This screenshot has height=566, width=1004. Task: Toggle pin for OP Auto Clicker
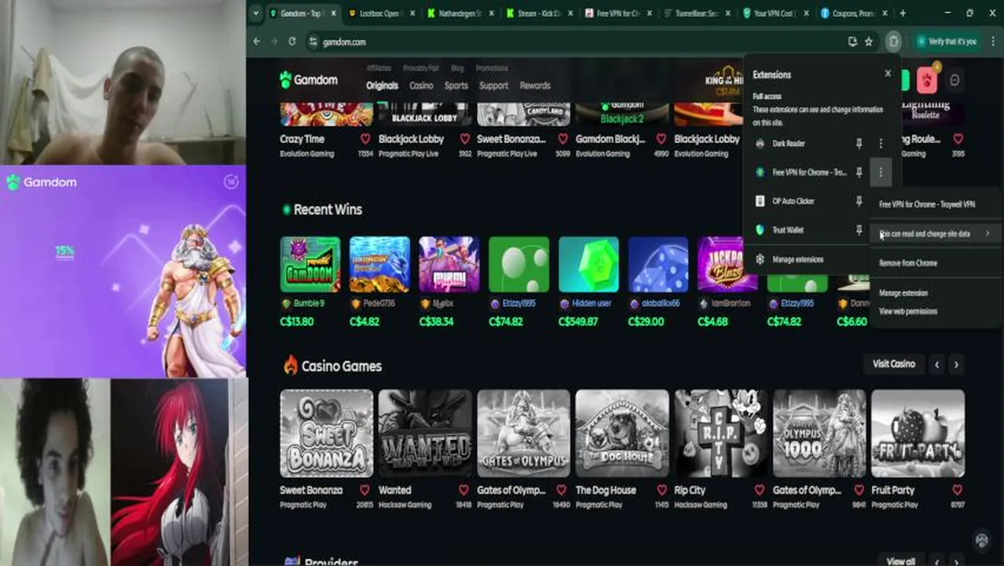click(x=859, y=201)
